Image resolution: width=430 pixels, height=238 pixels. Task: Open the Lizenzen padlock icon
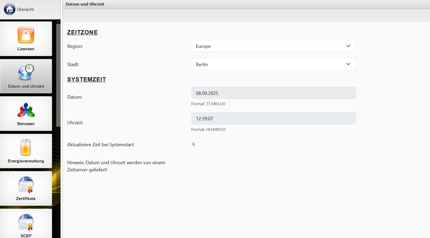[x=26, y=35]
